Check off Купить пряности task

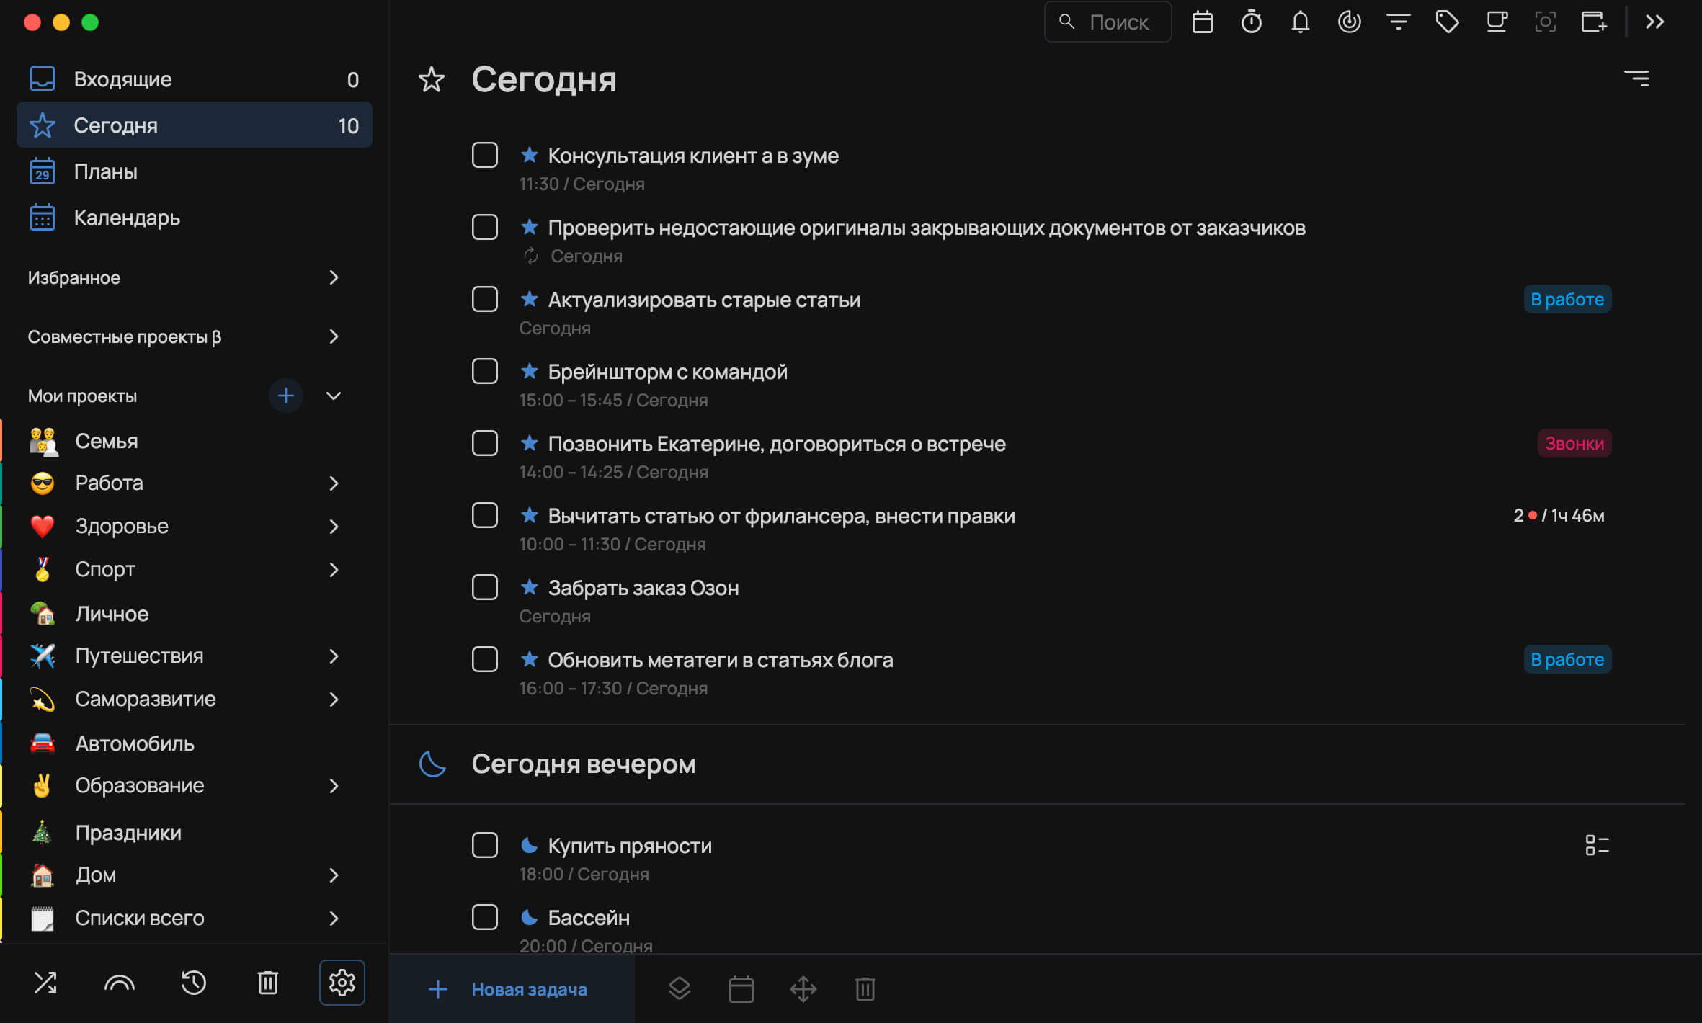coord(484,845)
